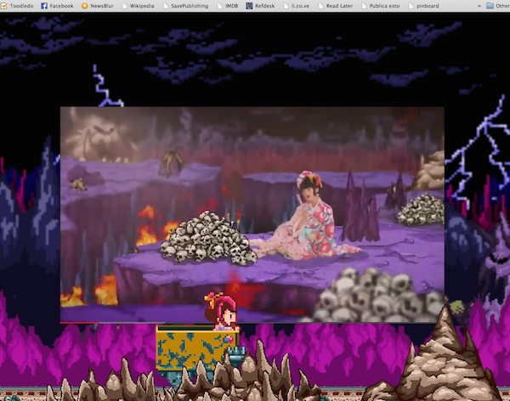This screenshot has width=510, height=401.
Task: Expand the bookmarks overflow chevron
Action: [x=479, y=6]
